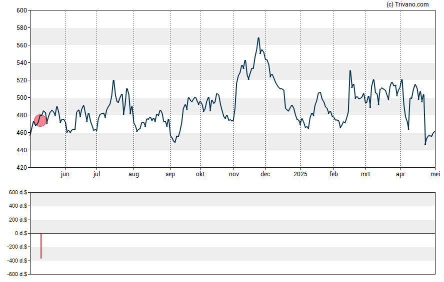Image resolution: width=444 pixels, height=282 pixels.
Task: Click the 480 price axis value
Action: [22, 115]
